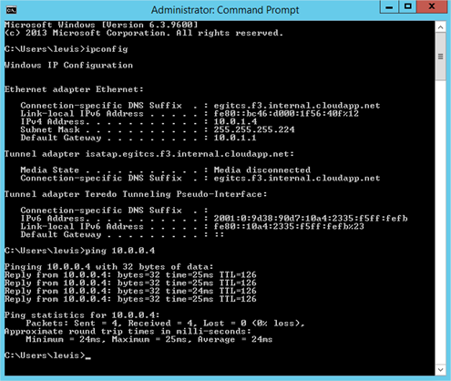The width and height of the screenshot is (451, 381).
Task: Click the empty scrollbar track below thumb
Action: point(440,221)
